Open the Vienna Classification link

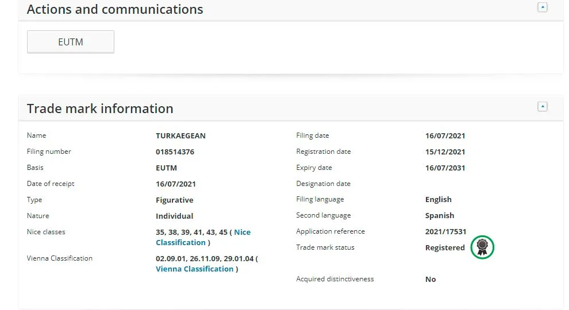(194, 269)
